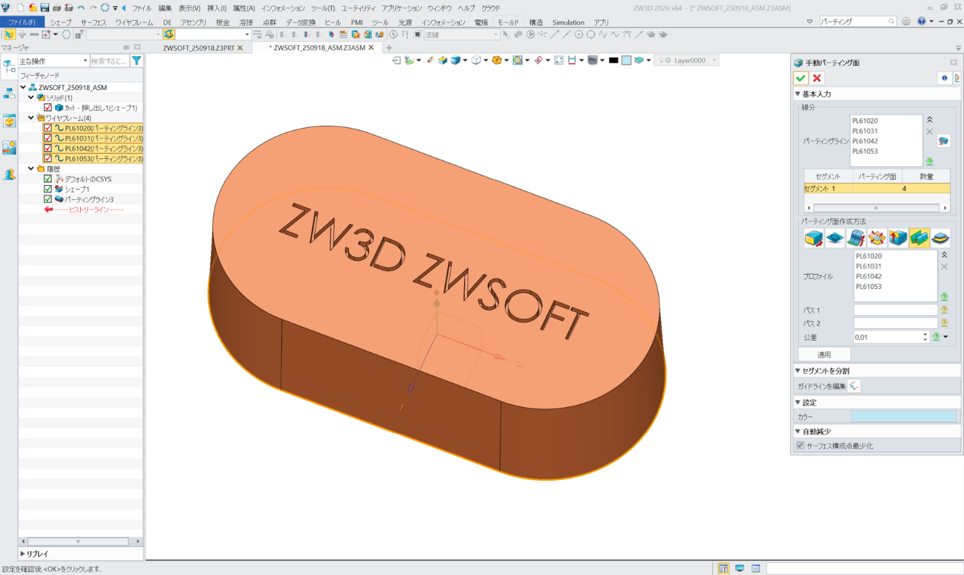Select the first parting face creation method icon
The width and height of the screenshot is (964, 575).
click(x=814, y=238)
